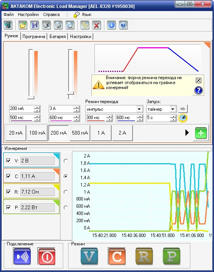Click the V value field showing 2 В

coord(37,161)
